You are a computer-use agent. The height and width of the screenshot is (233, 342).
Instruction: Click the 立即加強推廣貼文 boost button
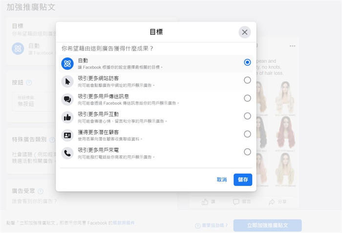tap(267, 225)
